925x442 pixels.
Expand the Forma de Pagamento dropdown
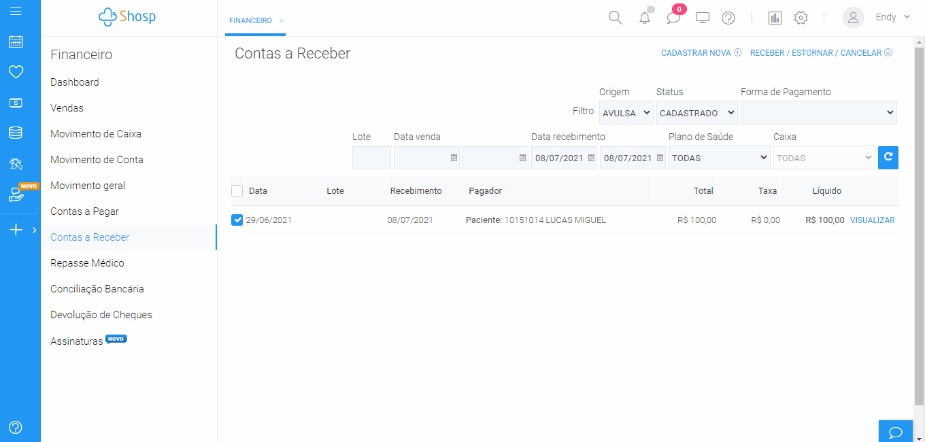point(818,113)
